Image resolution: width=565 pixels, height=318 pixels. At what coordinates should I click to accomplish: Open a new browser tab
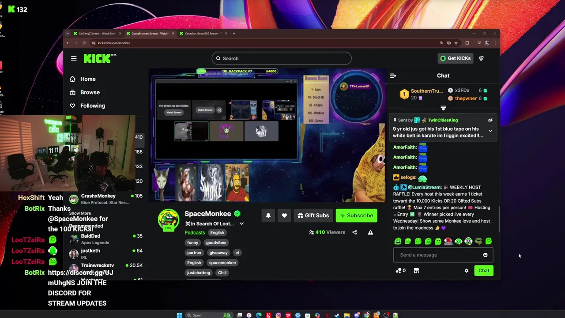click(234, 34)
